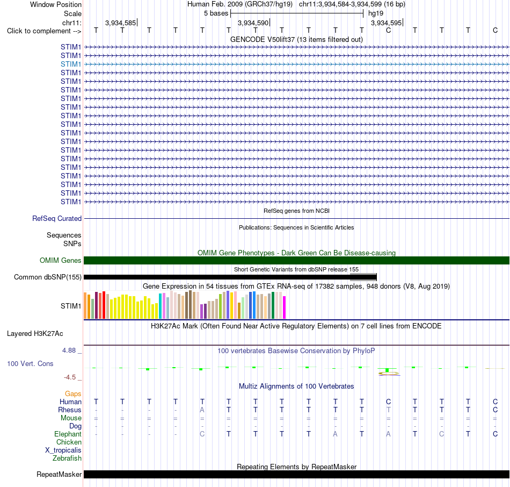
Task: Click 'Human Feb. 2009 (GRCh37/hg19)' assembly text
Action: tap(240, 4)
